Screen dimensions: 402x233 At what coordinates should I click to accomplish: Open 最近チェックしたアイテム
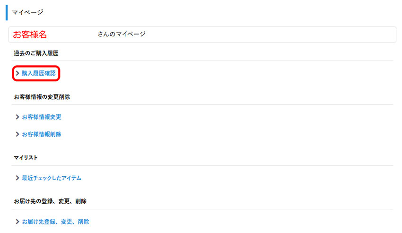52,178
